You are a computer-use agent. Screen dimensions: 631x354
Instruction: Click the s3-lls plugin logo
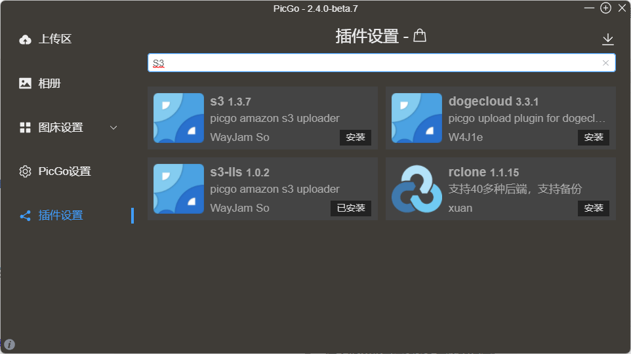tap(178, 189)
